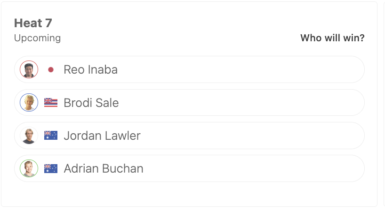
Task: Click the Adrian Buchan name text
Action: point(104,168)
